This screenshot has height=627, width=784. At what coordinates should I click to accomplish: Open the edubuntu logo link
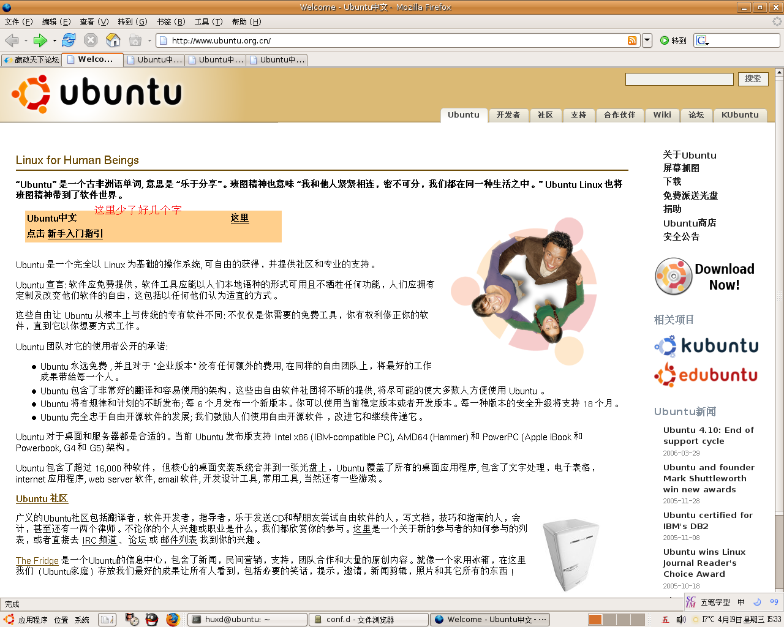coord(706,375)
